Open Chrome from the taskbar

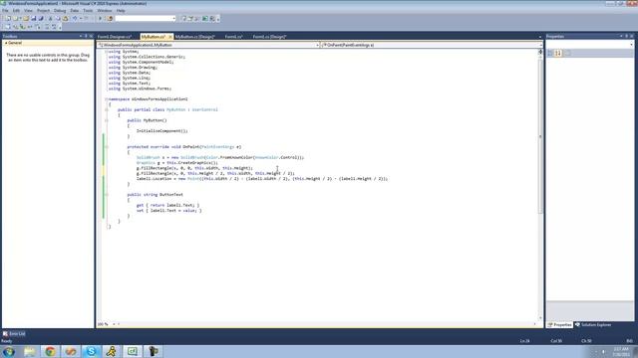tap(51, 351)
